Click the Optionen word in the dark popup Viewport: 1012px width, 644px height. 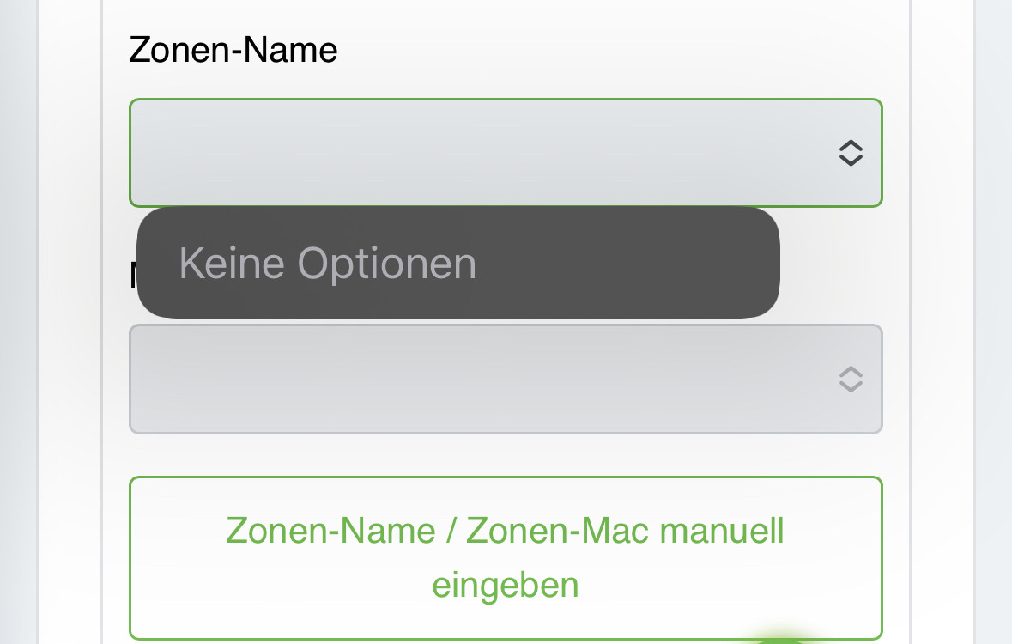[x=386, y=264]
